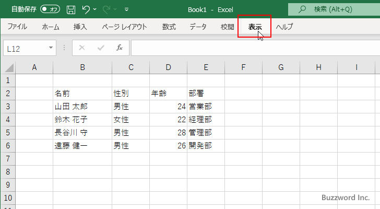Select the cell 開発部
Image resolution: width=380 pixels, height=209 pixels.
pos(206,146)
